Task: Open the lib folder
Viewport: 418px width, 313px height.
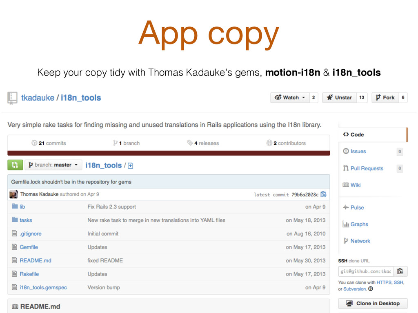Action: 22,207
